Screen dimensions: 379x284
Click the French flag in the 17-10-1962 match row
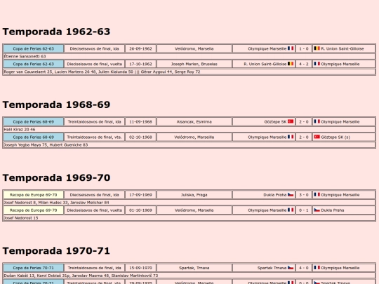[317, 64]
